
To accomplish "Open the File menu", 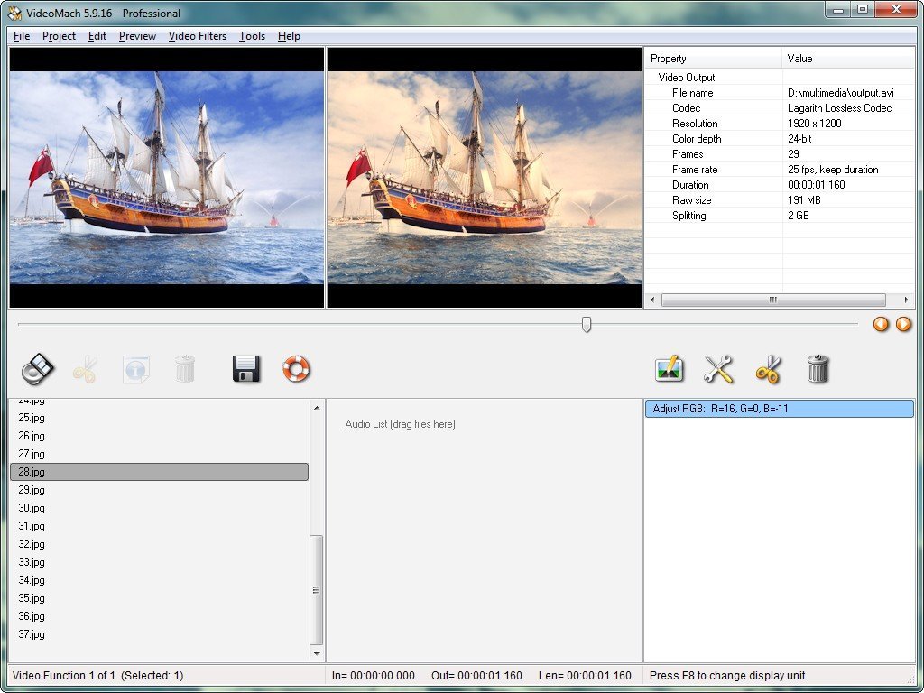I will tap(22, 36).
